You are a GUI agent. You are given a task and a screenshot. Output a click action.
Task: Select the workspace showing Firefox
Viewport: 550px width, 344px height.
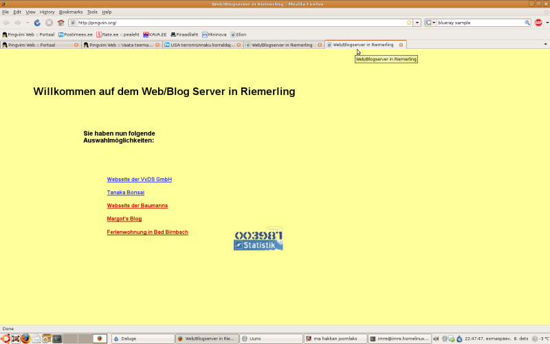[100, 338]
